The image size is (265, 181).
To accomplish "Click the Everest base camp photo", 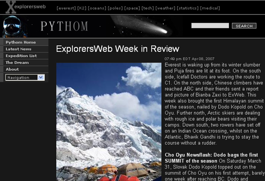I will [109, 122].
